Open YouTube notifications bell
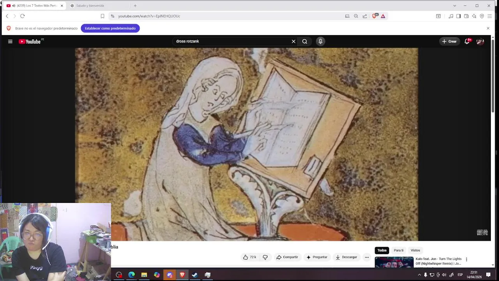Viewport: 499px width, 281px height. pos(467,41)
